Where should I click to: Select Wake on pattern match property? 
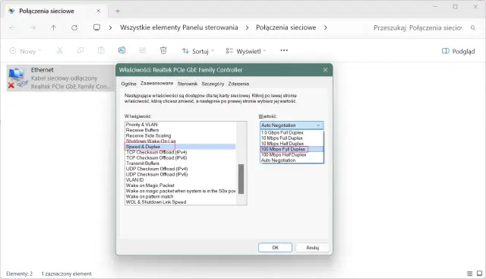[150, 196]
